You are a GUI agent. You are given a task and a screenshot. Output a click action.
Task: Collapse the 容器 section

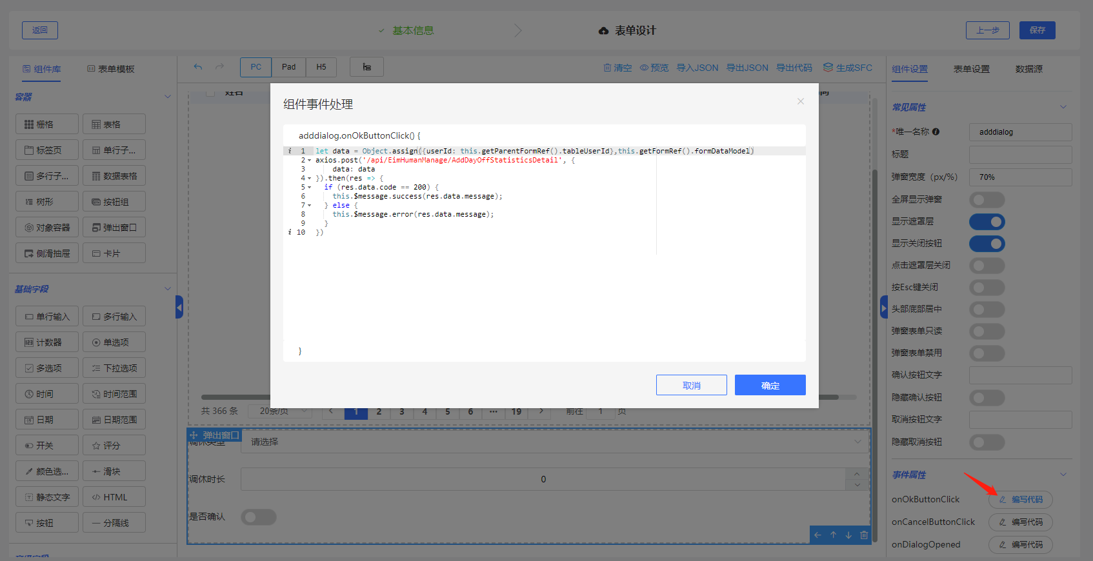point(168,97)
